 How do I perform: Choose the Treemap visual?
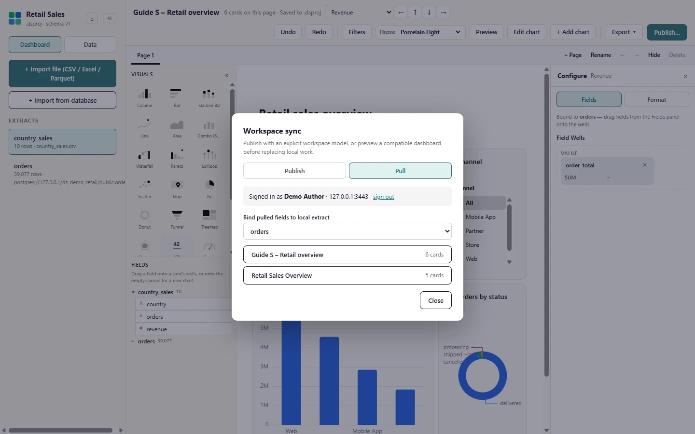coord(209,219)
